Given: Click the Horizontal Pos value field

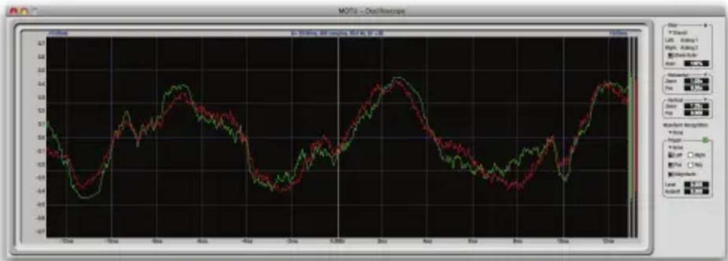Looking at the screenshot, I should click(x=696, y=87).
